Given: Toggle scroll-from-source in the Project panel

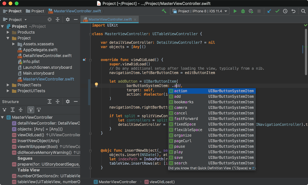Looking at the screenshot, I should pos(49,19).
